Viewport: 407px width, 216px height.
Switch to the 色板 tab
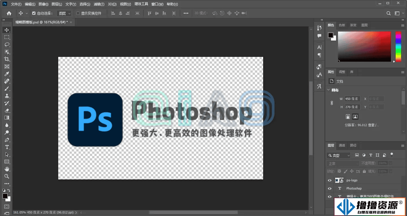pos(342,25)
